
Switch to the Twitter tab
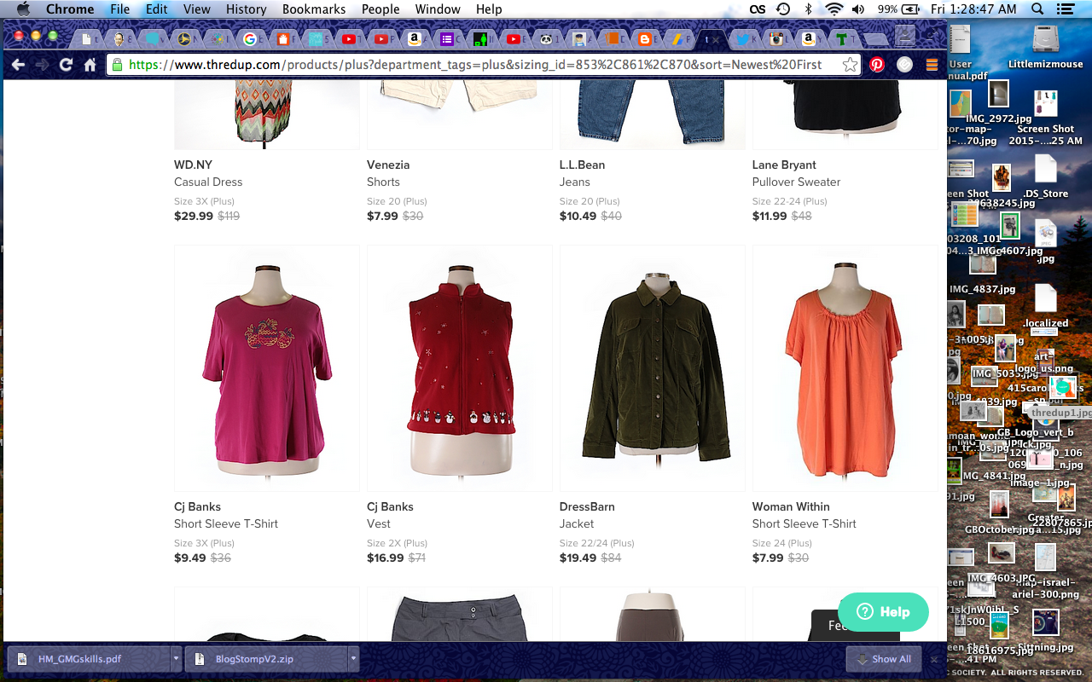(x=743, y=38)
